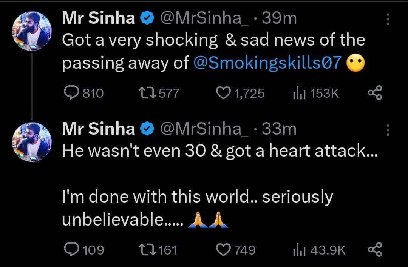
Task: Like the tweet with 749 likes
Action: pos(223,250)
